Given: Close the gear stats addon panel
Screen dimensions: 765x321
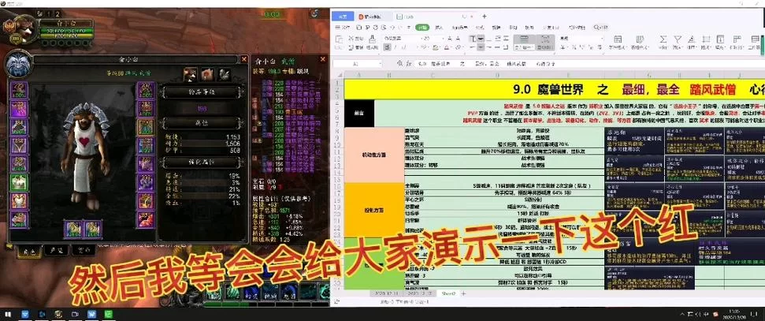Looking at the screenshot, I should (322, 59).
